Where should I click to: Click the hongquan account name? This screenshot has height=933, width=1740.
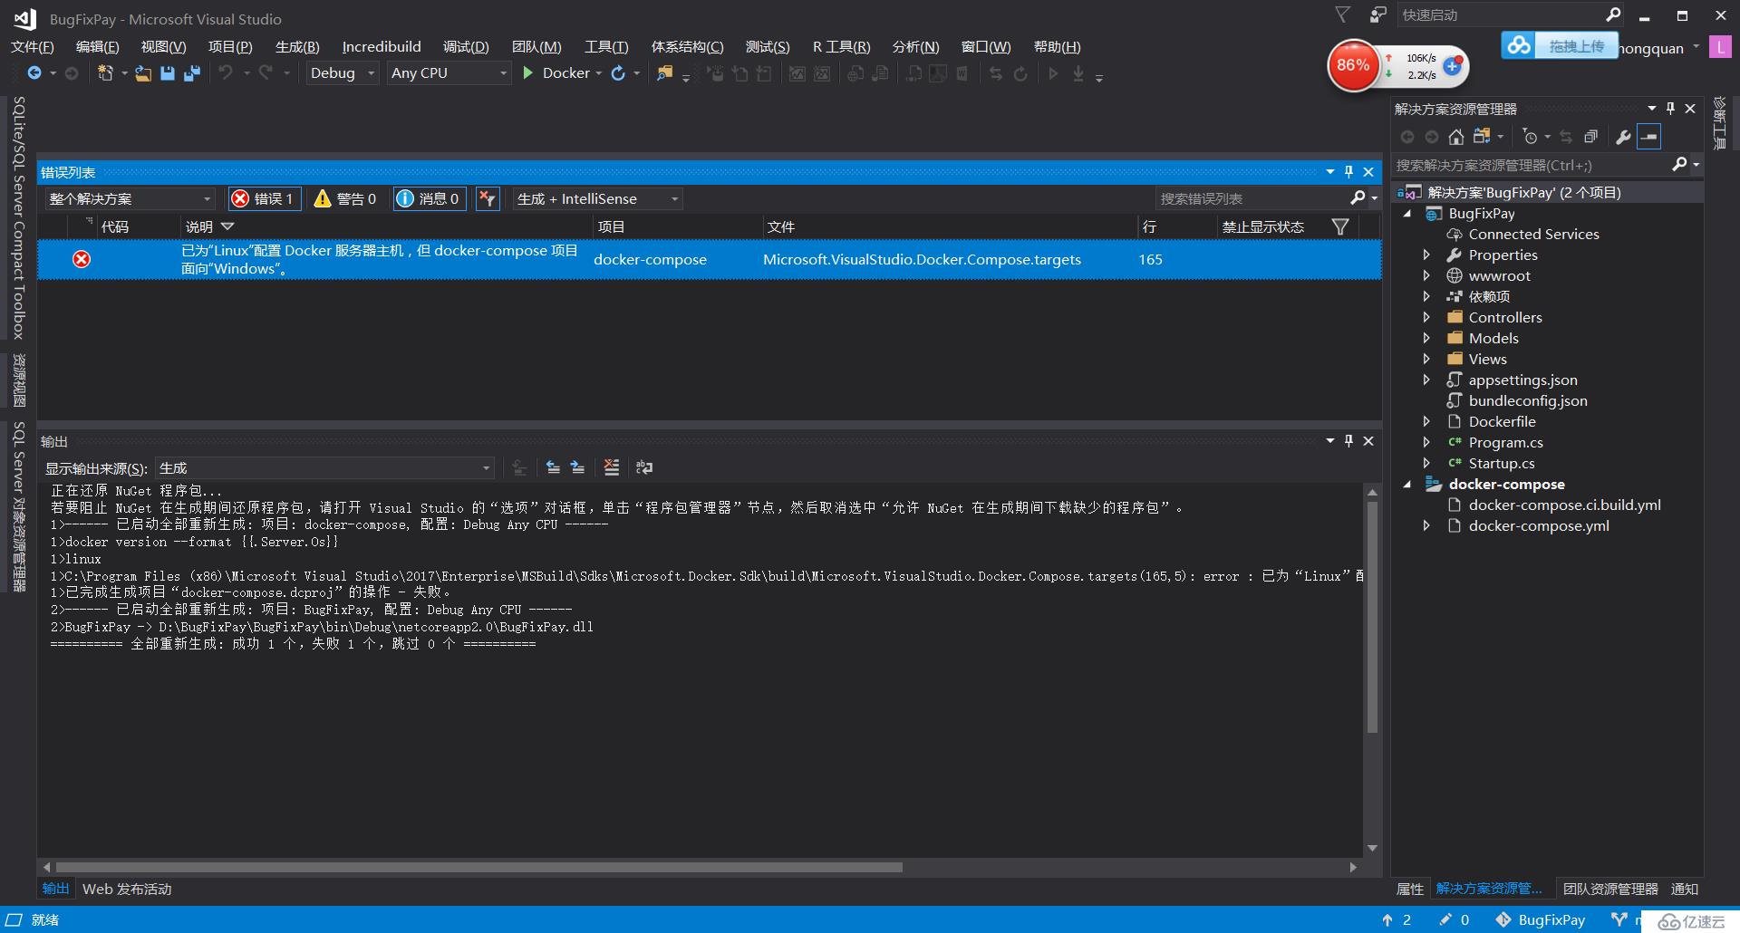pyautogui.click(x=1650, y=48)
